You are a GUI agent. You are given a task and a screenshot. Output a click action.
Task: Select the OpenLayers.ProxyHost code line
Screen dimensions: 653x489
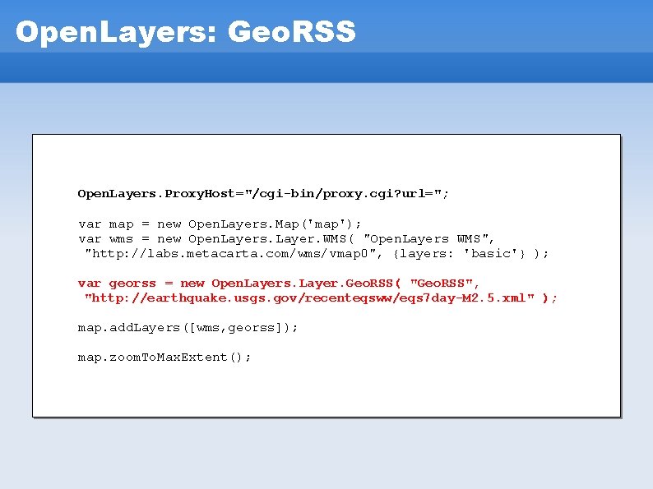click(263, 194)
